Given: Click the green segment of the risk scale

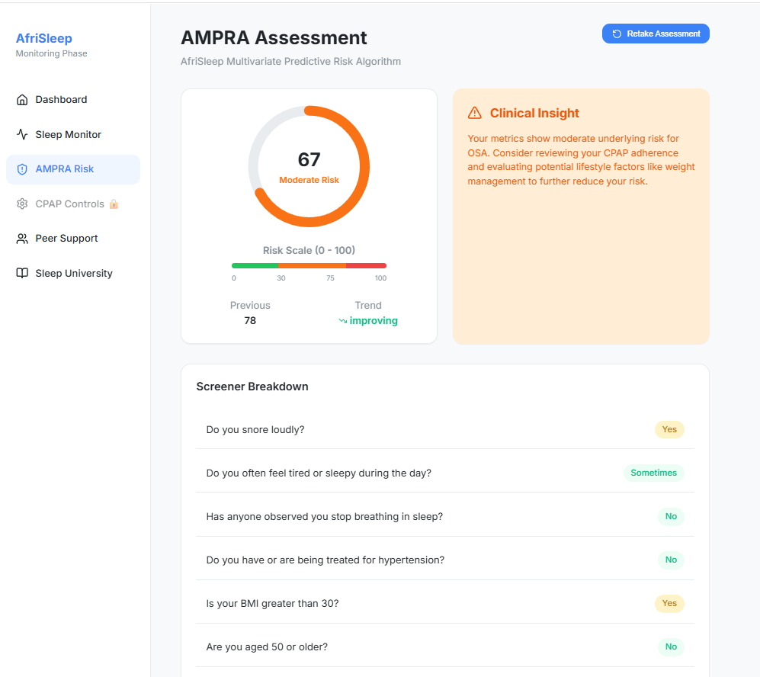Looking at the screenshot, I should pyautogui.click(x=255, y=265).
